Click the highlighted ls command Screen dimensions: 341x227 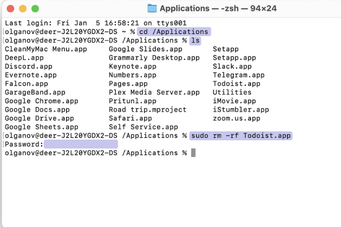tap(195, 40)
